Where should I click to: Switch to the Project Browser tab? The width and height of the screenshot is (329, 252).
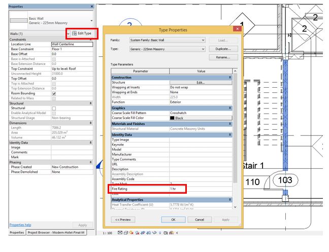point(56,233)
